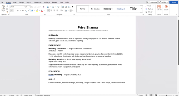Open Find in the Editing group

tap(148, 6)
